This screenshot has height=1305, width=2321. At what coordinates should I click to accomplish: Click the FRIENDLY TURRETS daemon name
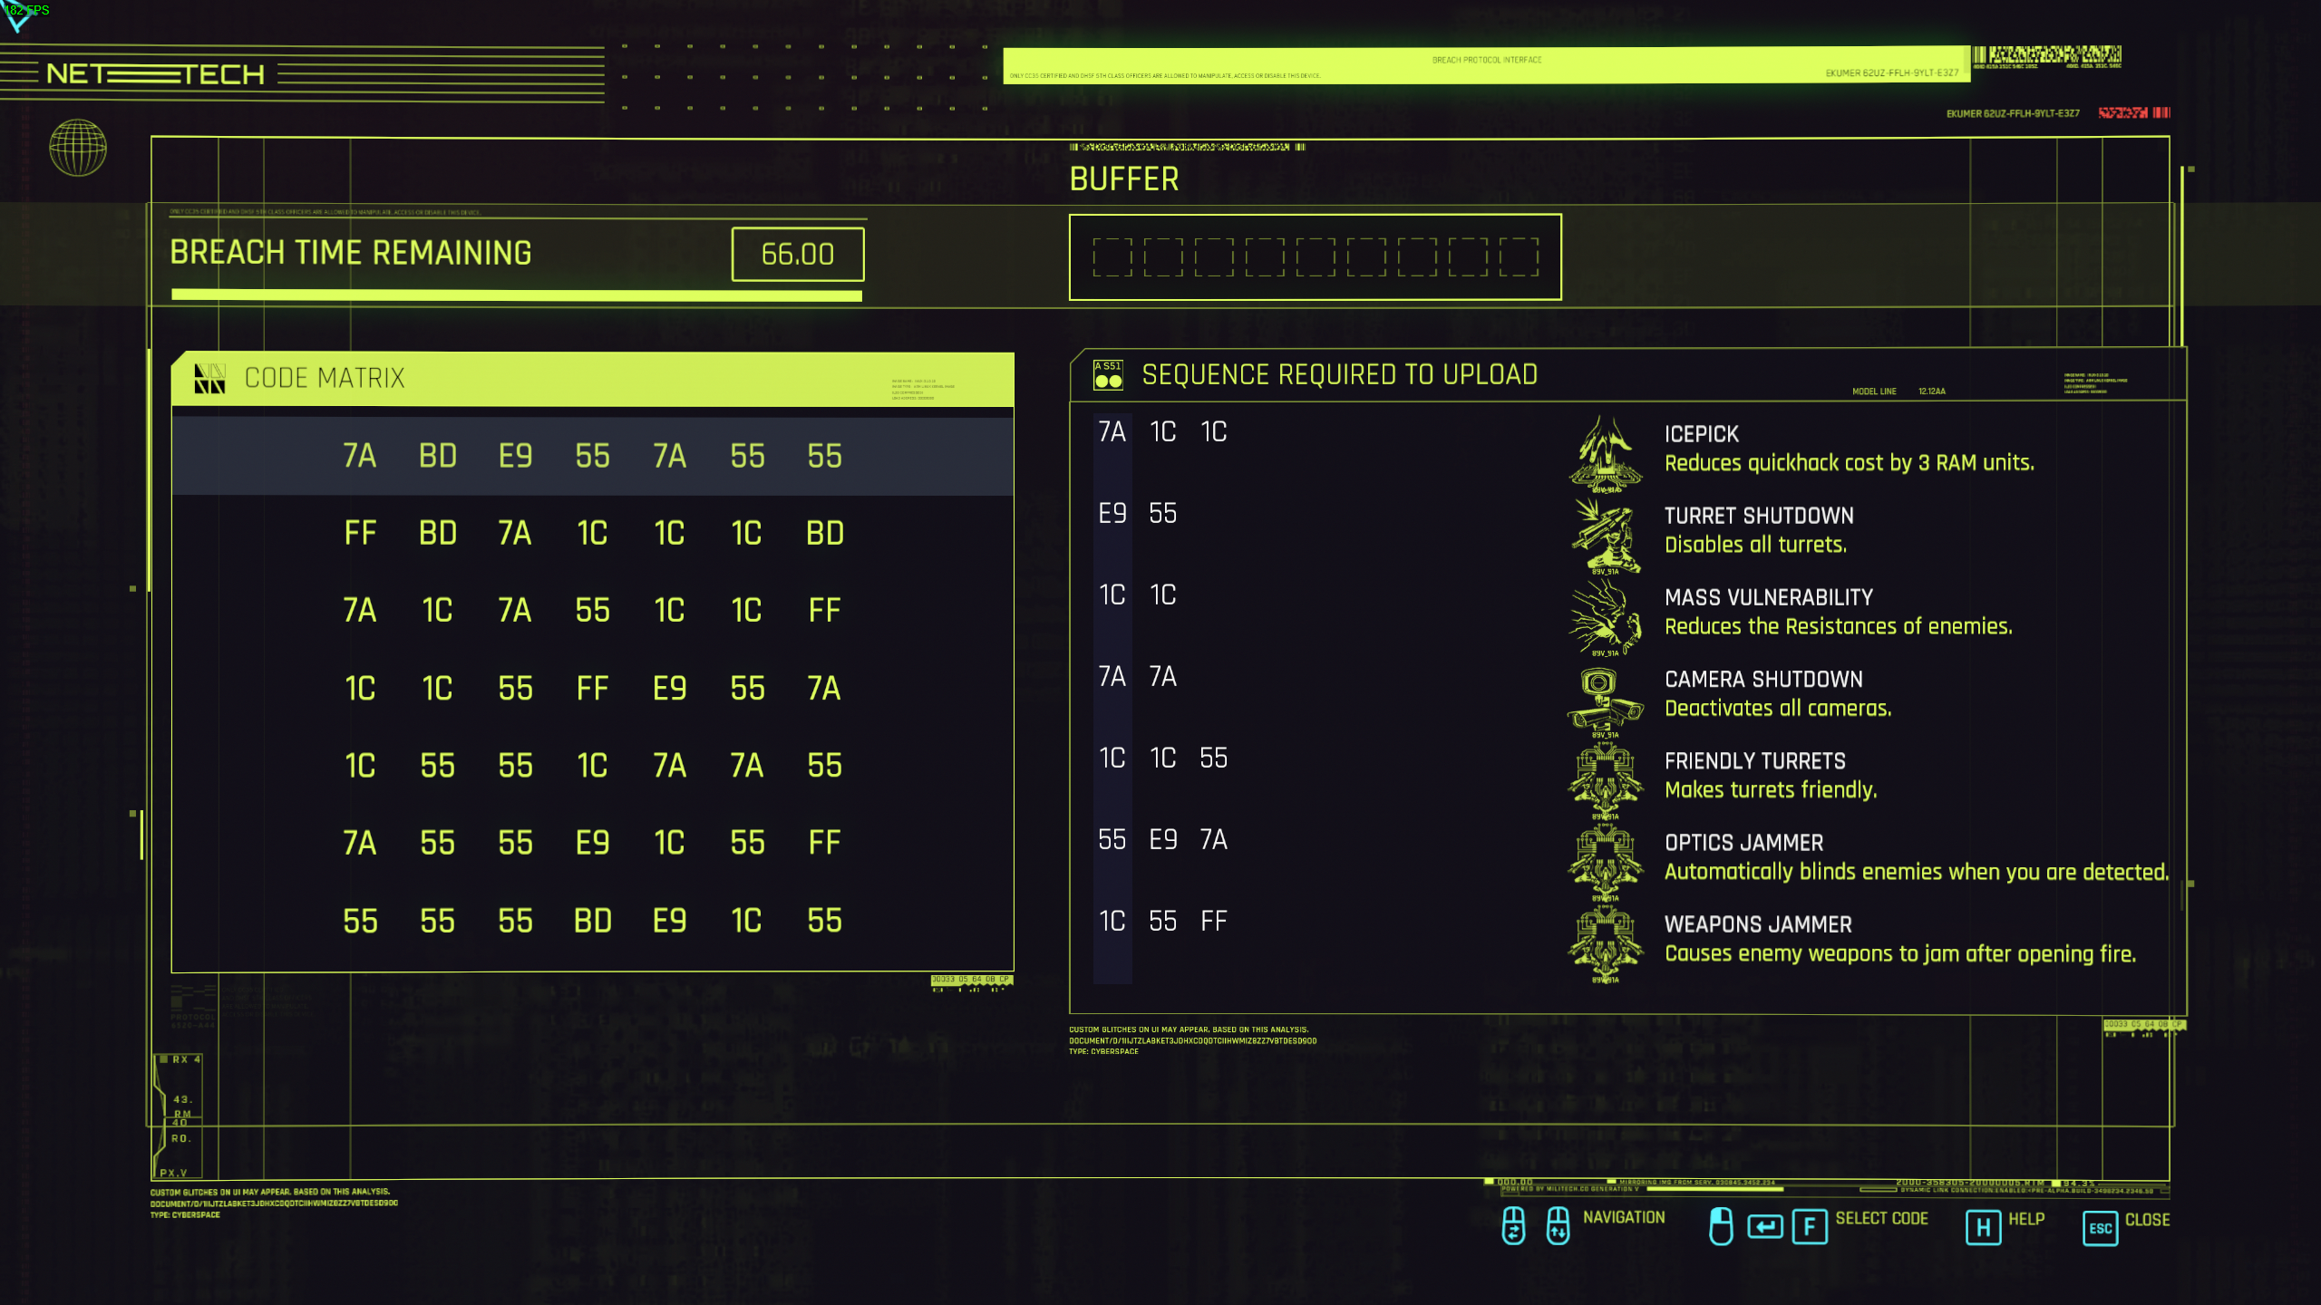1755,760
